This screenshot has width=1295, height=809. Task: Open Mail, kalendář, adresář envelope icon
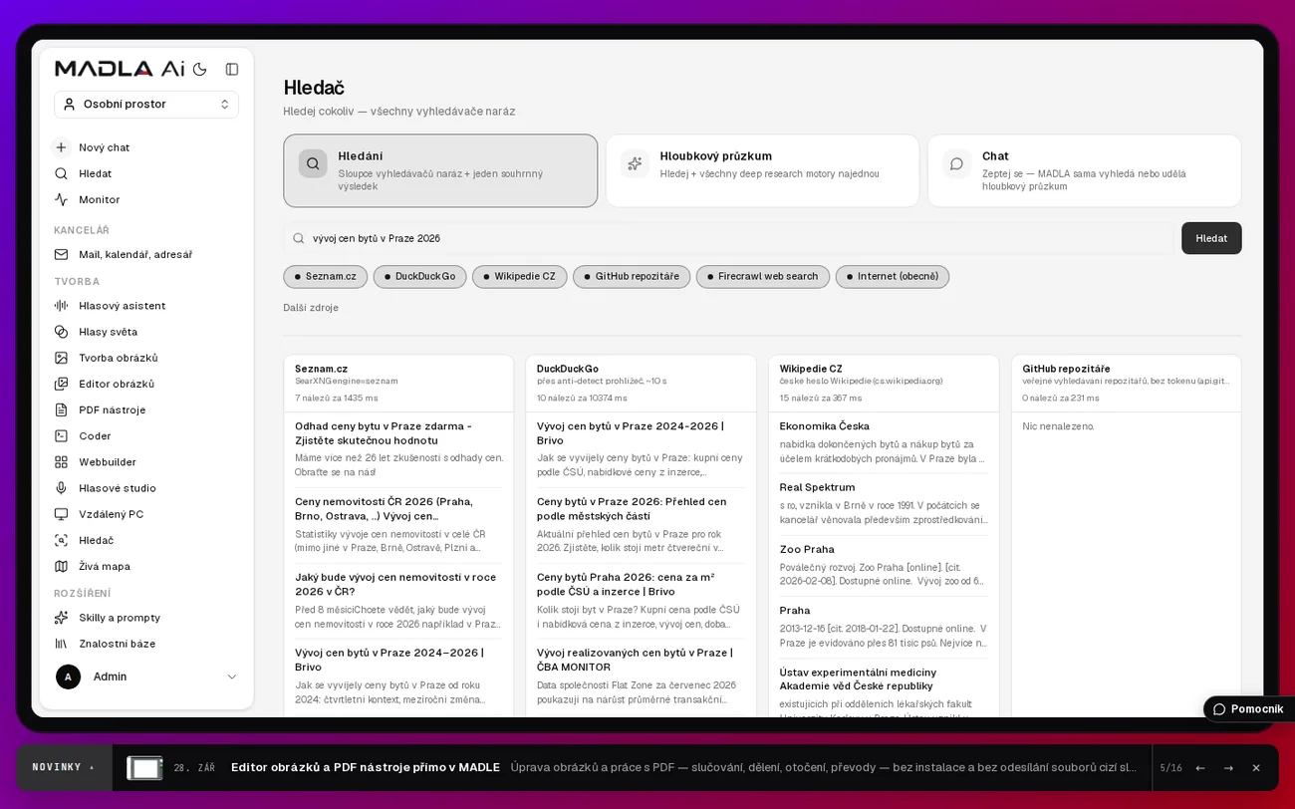tap(61, 254)
